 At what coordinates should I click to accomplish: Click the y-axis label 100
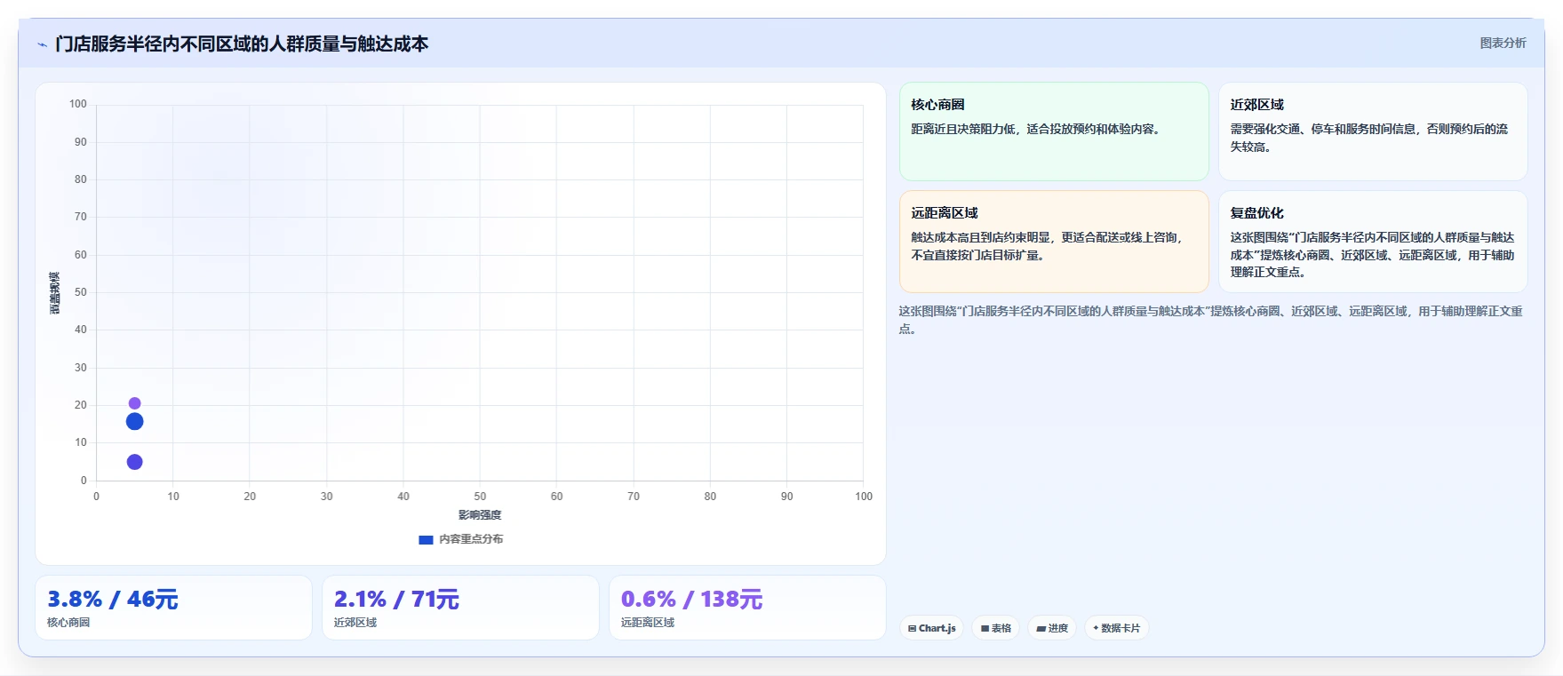coord(78,104)
